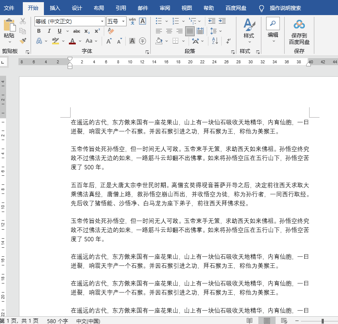Click the Format Painter brush icon
The height and width of the screenshot is (324, 338).
(23, 41)
